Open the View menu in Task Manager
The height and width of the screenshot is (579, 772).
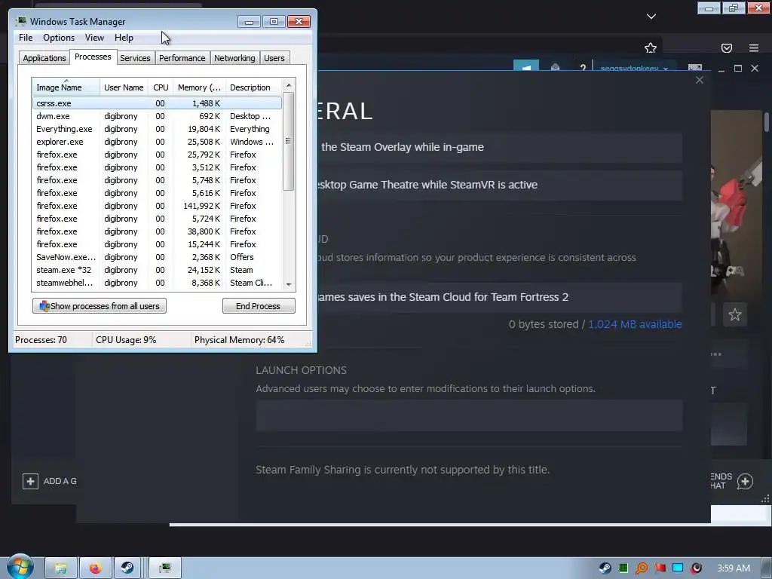(x=94, y=38)
